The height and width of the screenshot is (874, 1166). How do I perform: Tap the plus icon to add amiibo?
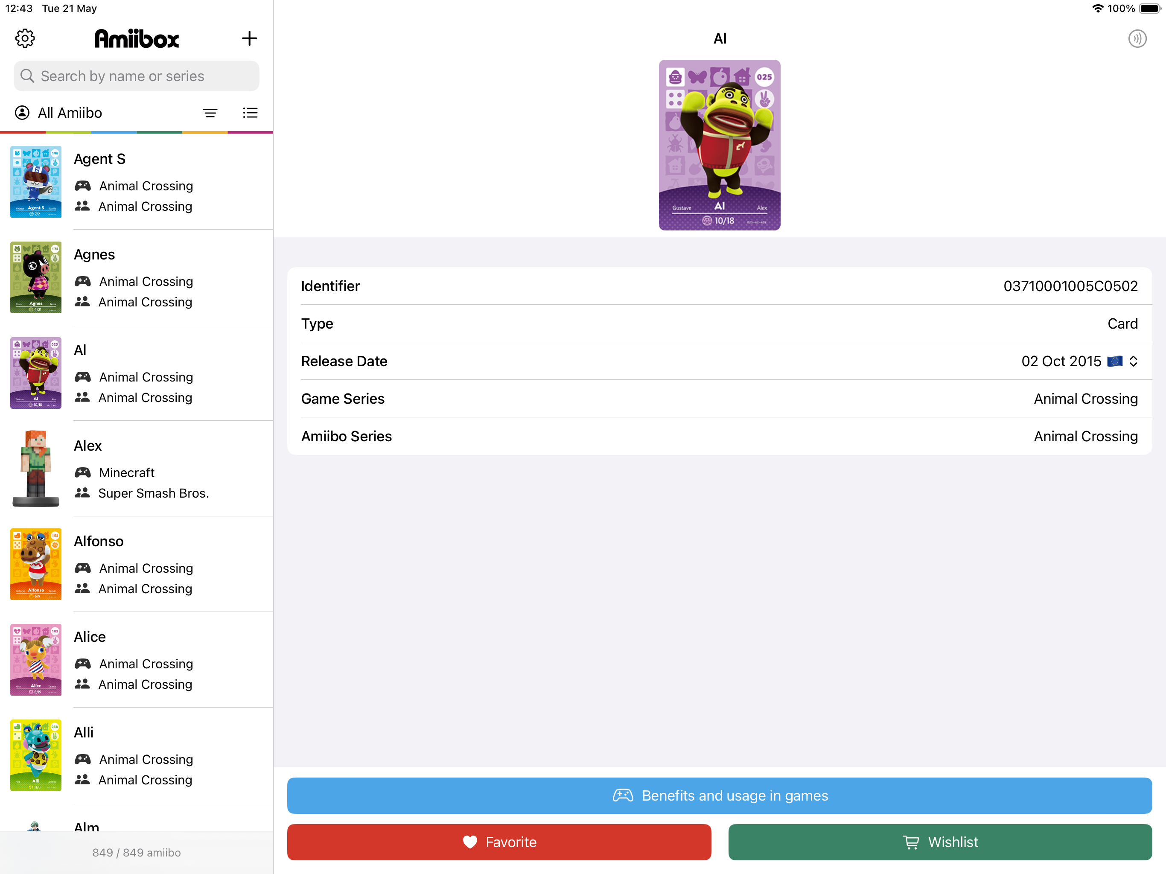pyautogui.click(x=249, y=38)
